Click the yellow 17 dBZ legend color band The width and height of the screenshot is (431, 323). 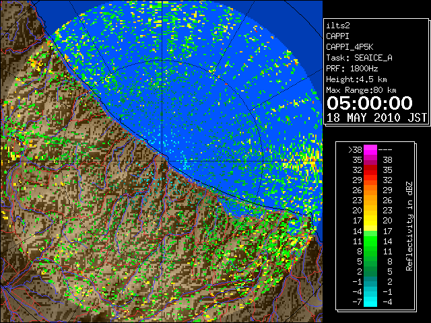(370, 221)
